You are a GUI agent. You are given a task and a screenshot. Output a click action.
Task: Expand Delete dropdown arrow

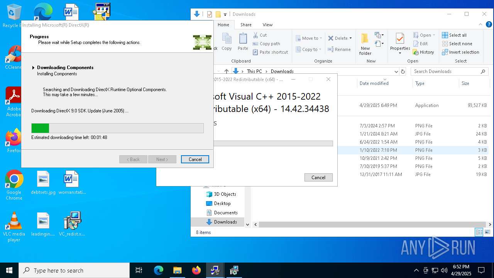point(350,38)
